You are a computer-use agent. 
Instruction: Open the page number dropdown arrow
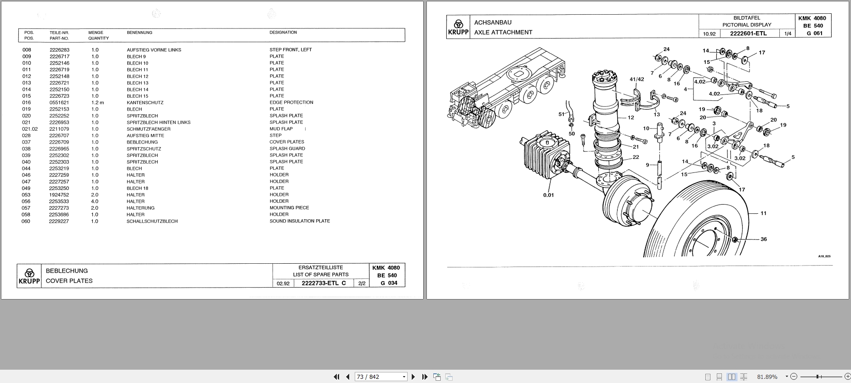(x=404, y=377)
